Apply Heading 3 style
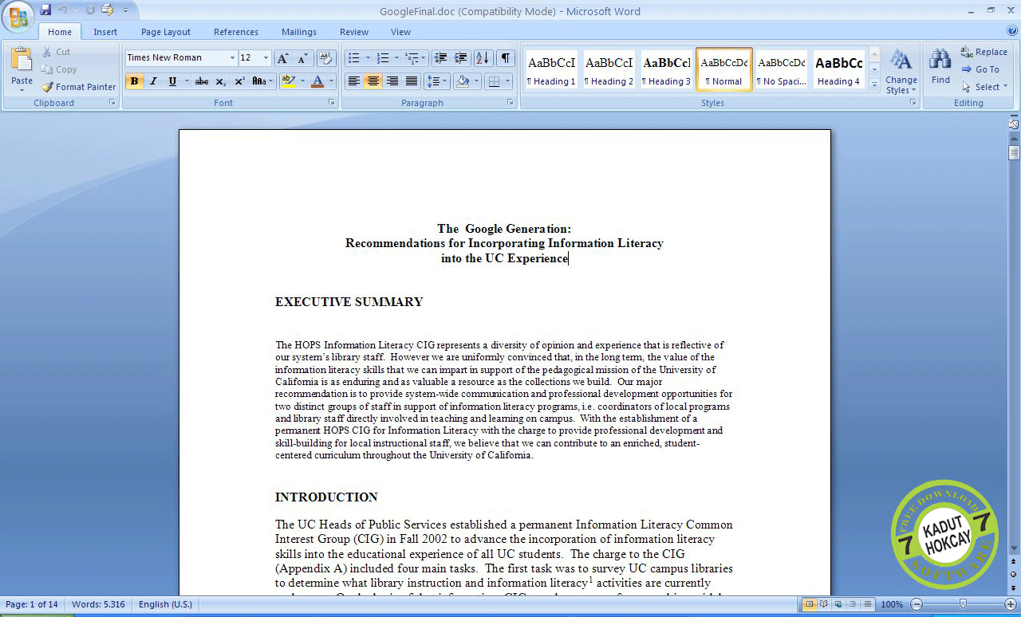1021x617 pixels. click(666, 69)
